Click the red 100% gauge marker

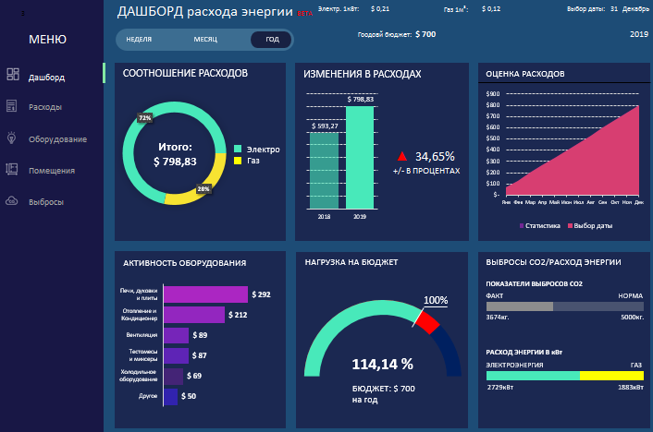[426, 322]
